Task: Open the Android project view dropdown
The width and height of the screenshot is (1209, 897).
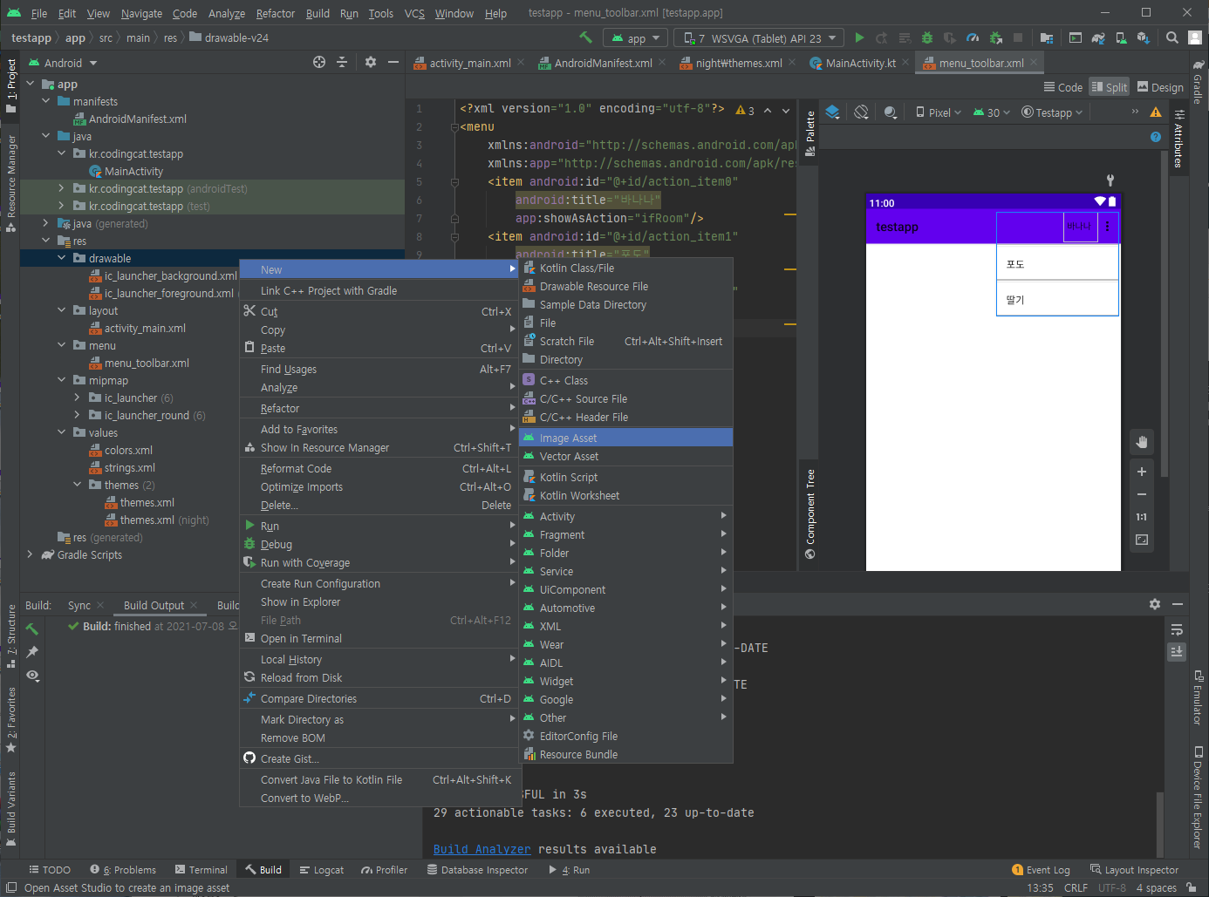Action: 63,63
